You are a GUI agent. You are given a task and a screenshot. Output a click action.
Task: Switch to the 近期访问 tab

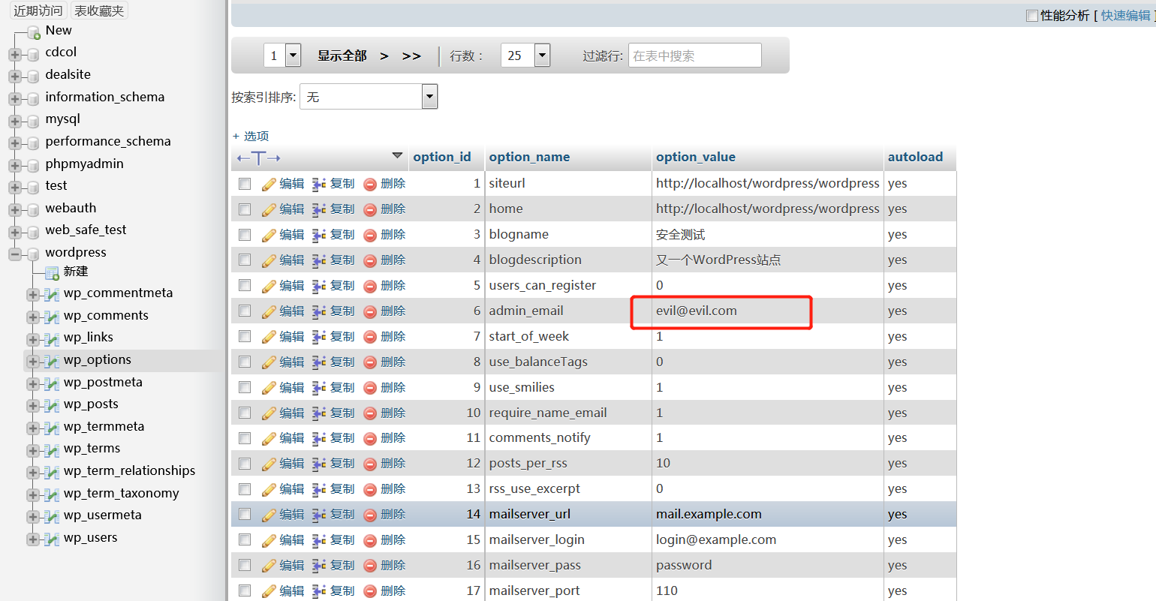38,11
